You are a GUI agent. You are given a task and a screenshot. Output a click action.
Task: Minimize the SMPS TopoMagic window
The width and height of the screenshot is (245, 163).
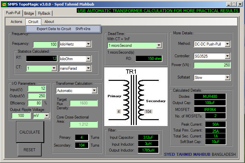[229, 4]
